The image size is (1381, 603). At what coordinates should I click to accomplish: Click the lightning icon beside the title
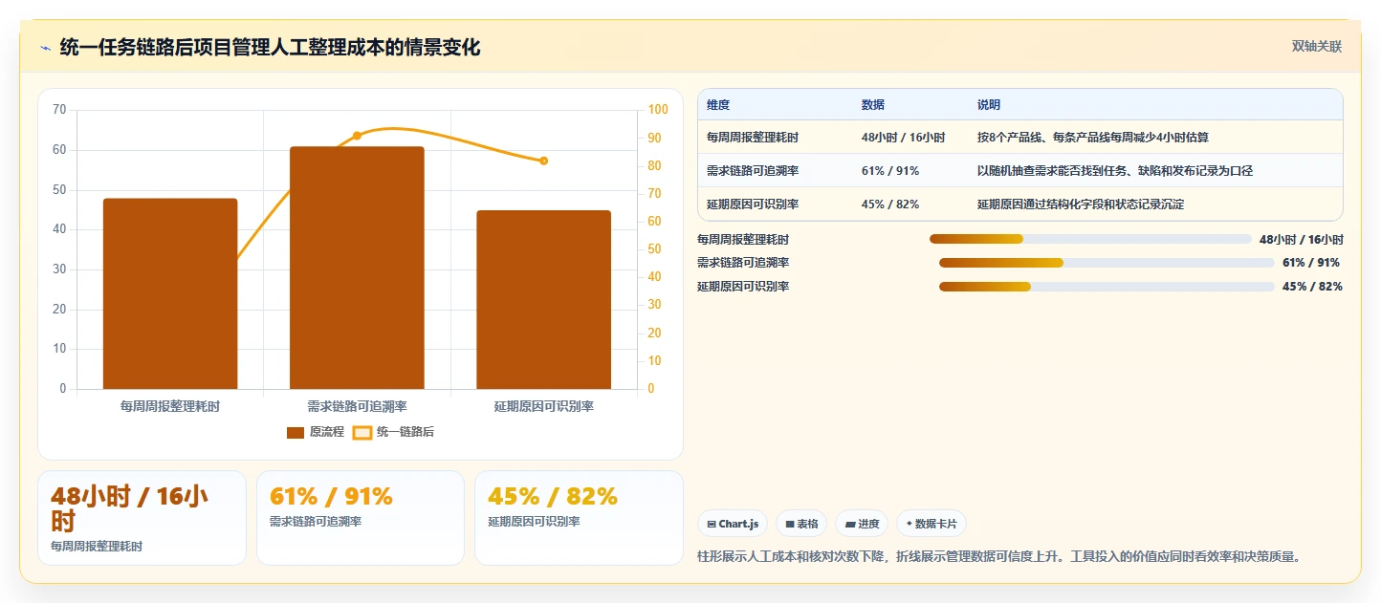click(45, 48)
